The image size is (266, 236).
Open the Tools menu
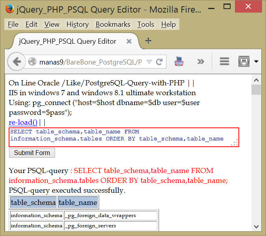tap(146, 24)
